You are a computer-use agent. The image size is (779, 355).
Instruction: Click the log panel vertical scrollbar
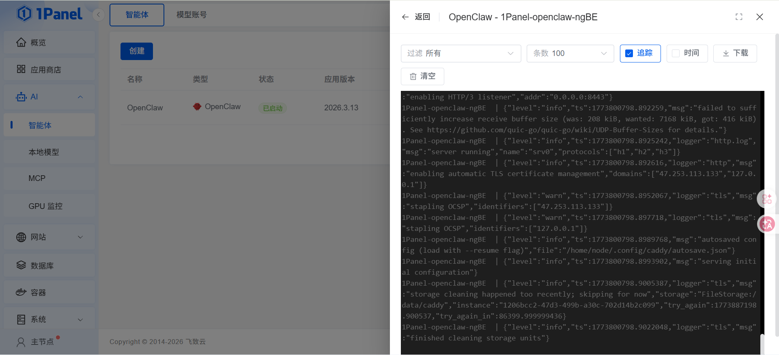click(762, 343)
